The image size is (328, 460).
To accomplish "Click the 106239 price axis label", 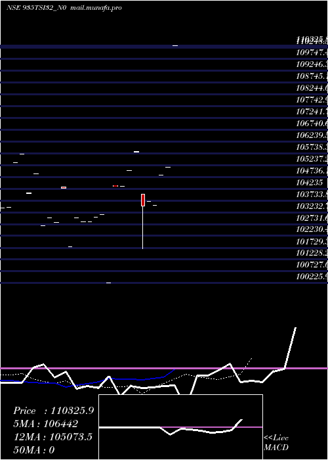I will (x=312, y=135).
